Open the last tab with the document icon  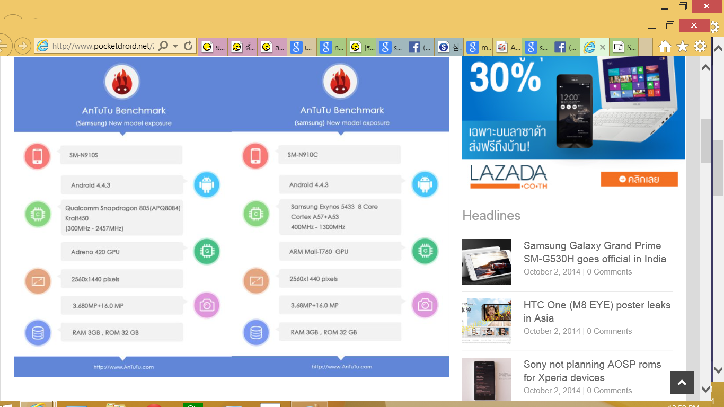click(x=624, y=47)
